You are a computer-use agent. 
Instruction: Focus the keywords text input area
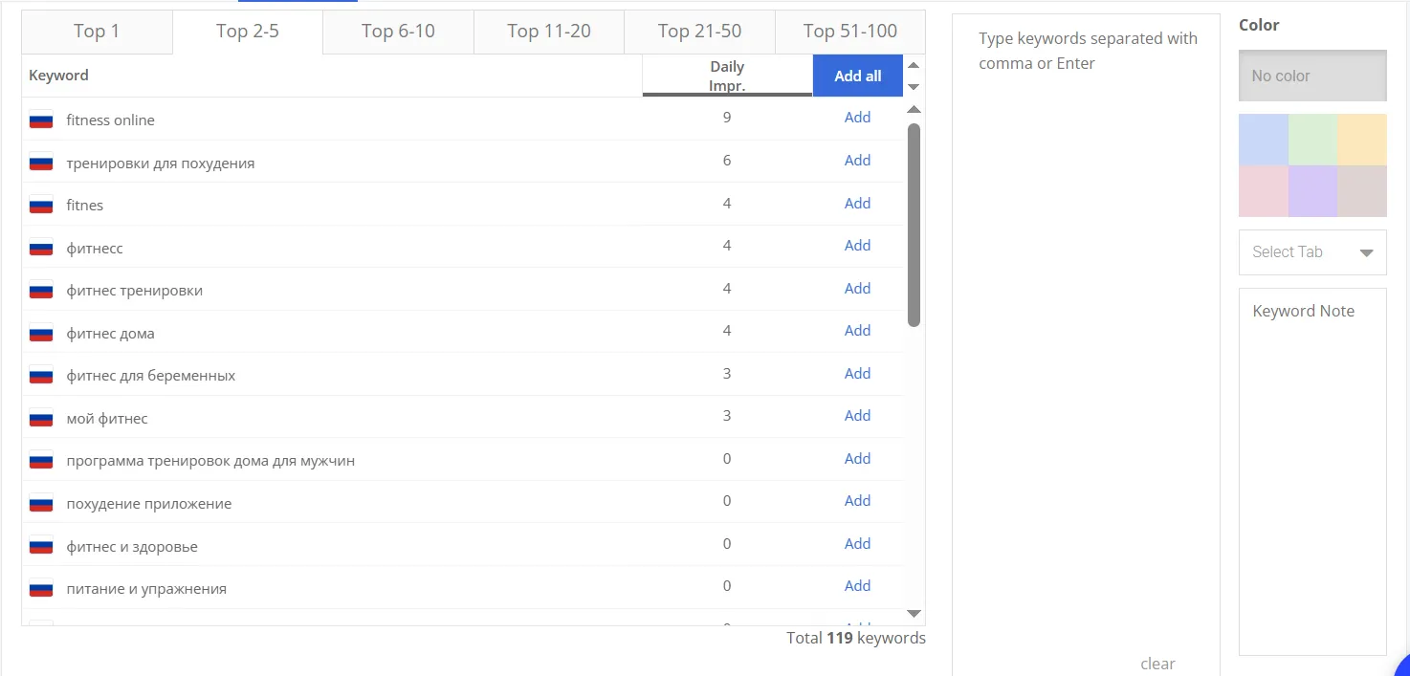pyautogui.click(x=1086, y=335)
